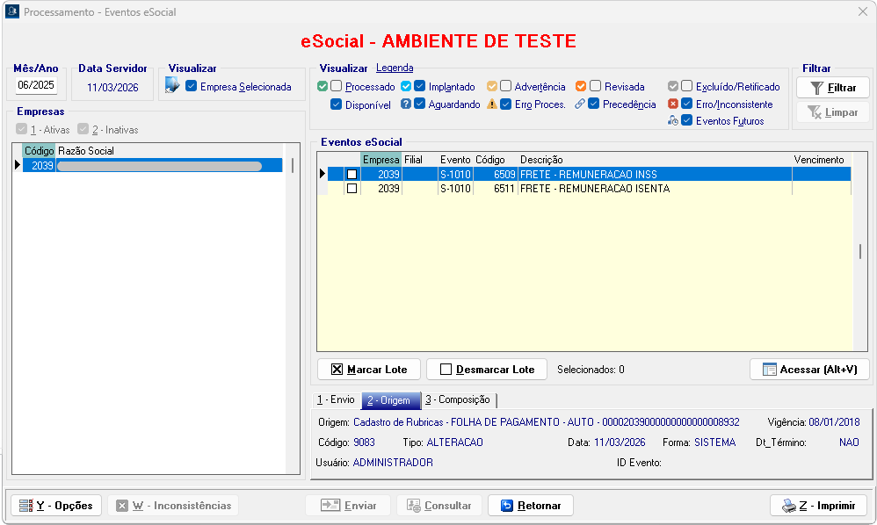Click the Retornar back arrow icon
This screenshot has height=525, width=877.
pos(507,506)
